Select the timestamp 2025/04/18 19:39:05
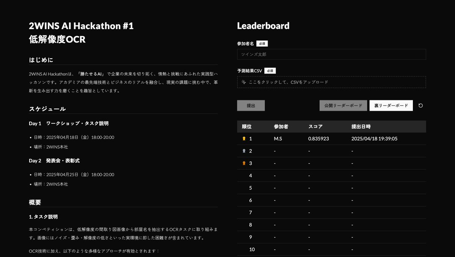The width and height of the screenshot is (455, 257). point(374,139)
